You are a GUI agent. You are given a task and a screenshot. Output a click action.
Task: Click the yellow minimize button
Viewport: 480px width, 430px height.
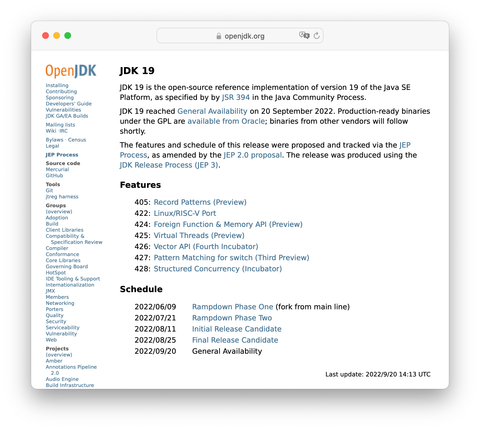point(56,36)
